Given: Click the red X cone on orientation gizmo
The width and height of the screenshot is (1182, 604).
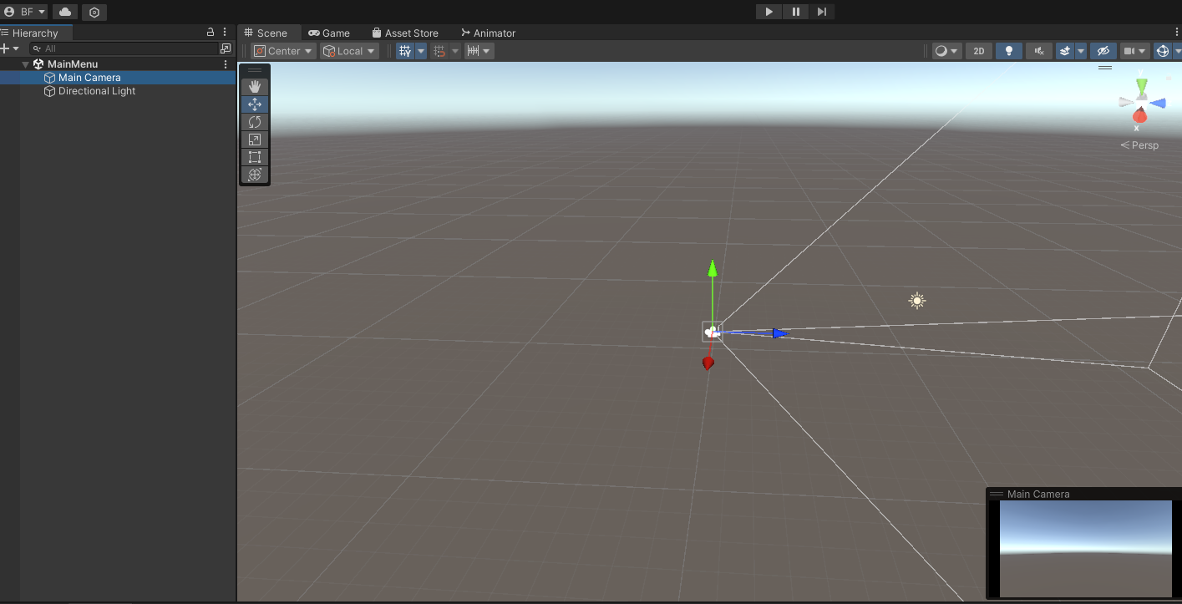Looking at the screenshot, I should 1139,117.
